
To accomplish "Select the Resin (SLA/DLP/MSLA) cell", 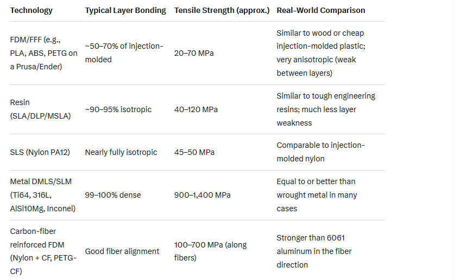I will [40, 109].
